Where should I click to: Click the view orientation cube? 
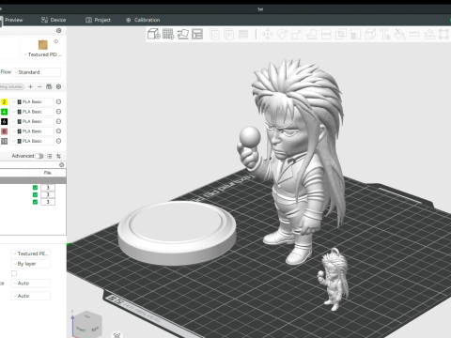[87, 324]
